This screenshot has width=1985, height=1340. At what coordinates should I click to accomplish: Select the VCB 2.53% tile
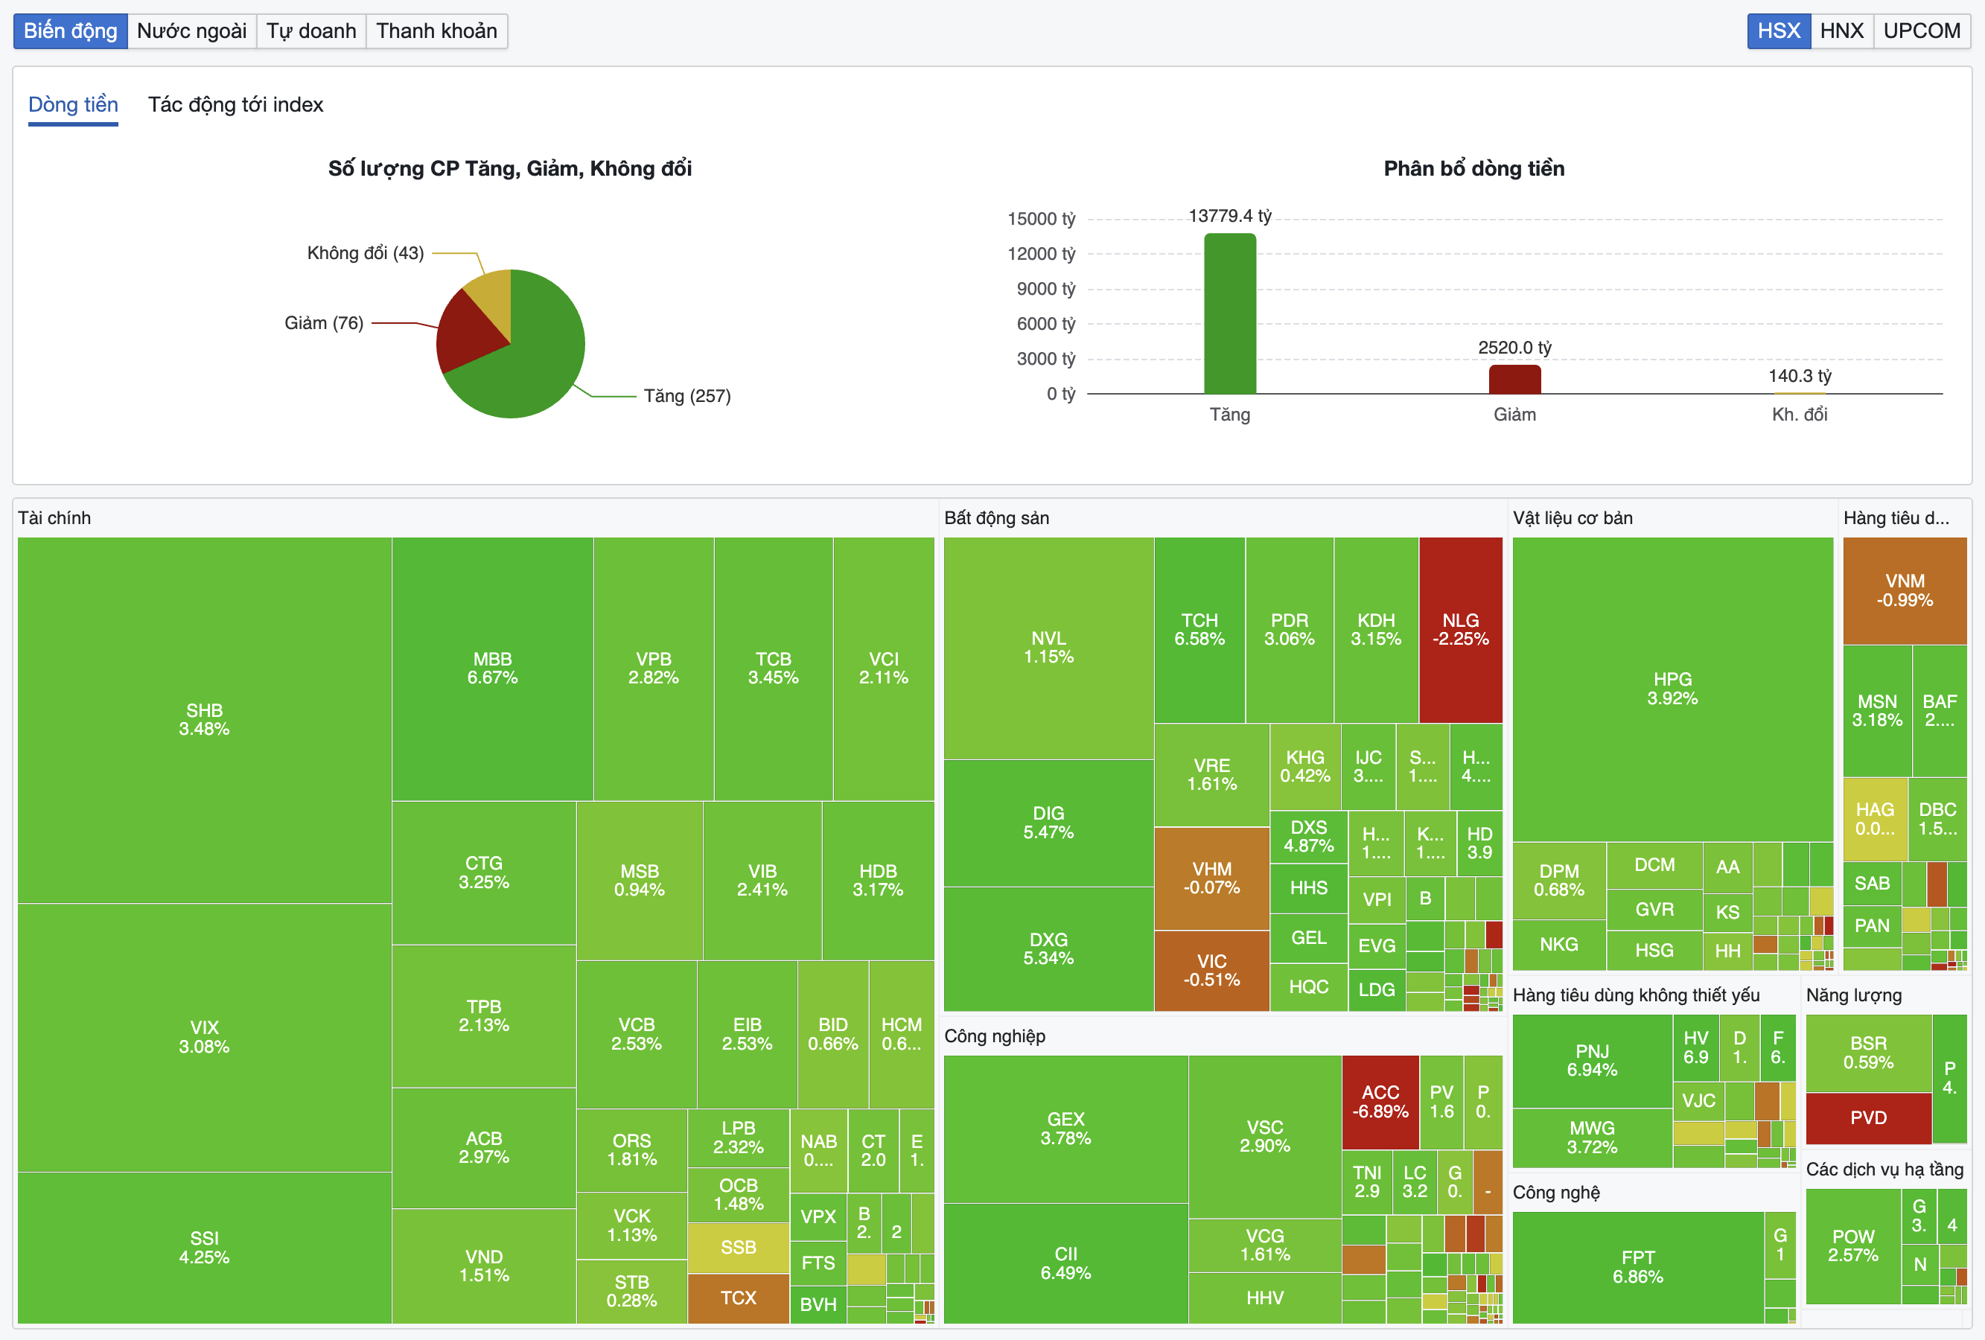[637, 1034]
